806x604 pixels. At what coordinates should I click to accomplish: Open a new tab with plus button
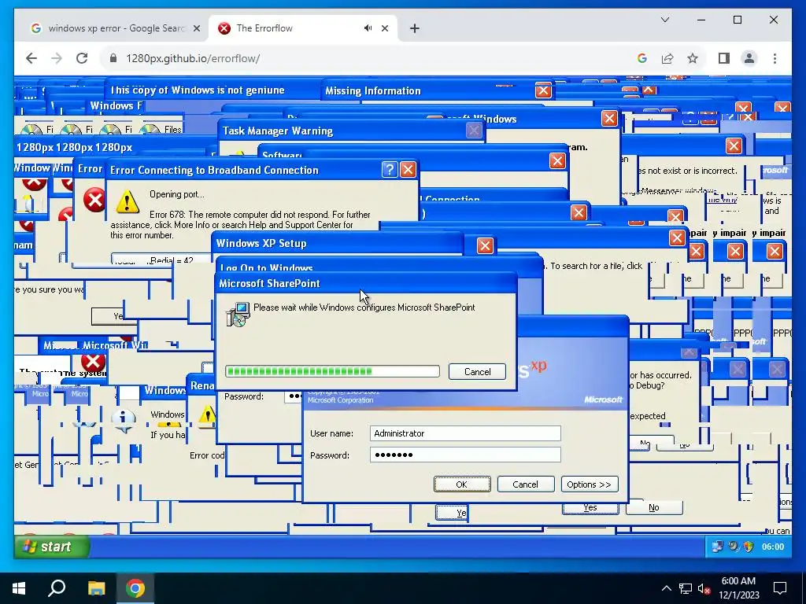[x=415, y=28]
